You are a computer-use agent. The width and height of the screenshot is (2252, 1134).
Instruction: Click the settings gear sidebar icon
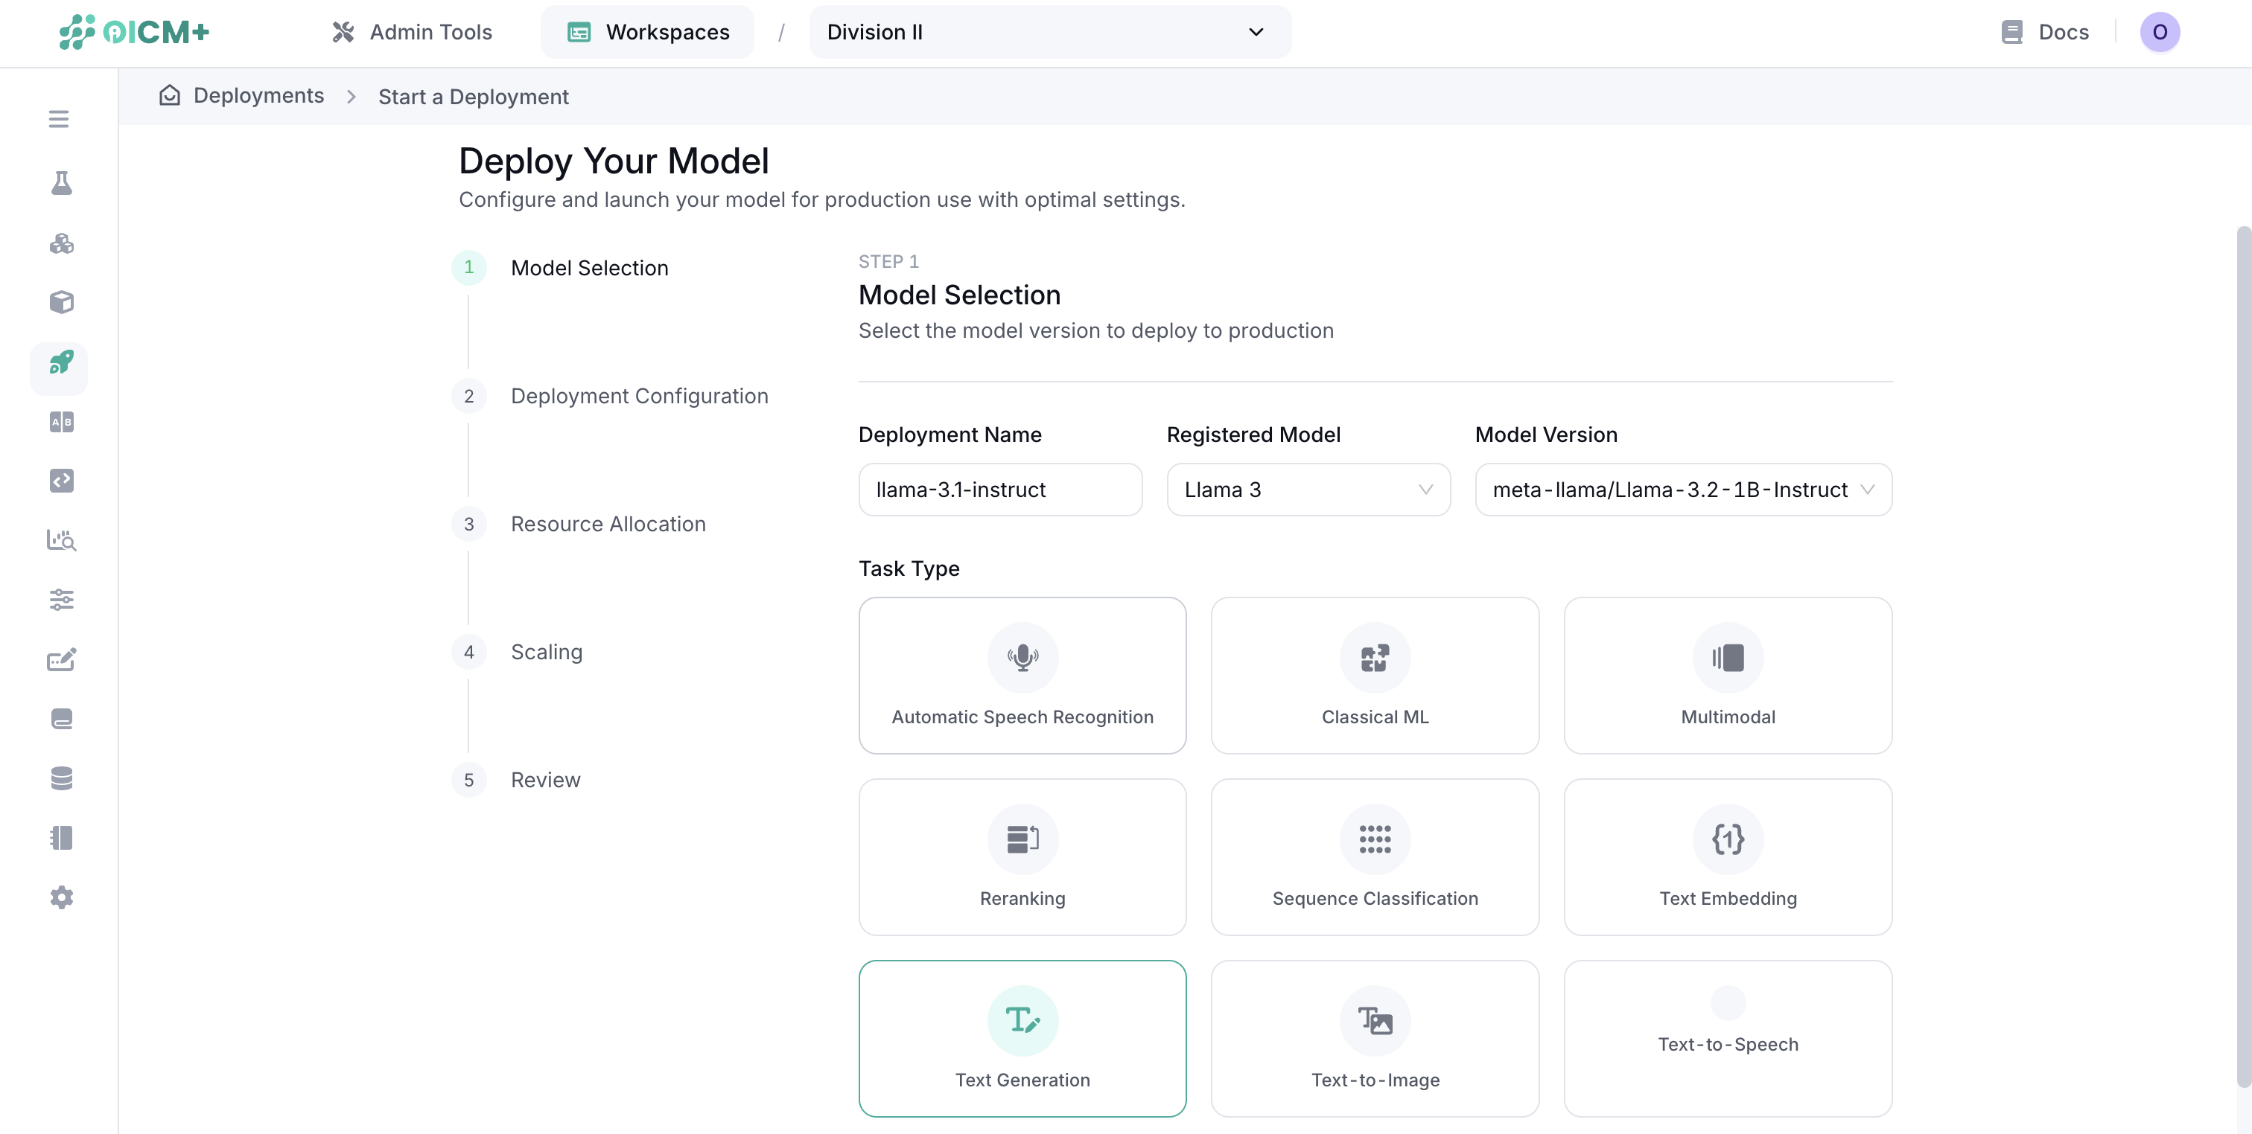click(60, 897)
